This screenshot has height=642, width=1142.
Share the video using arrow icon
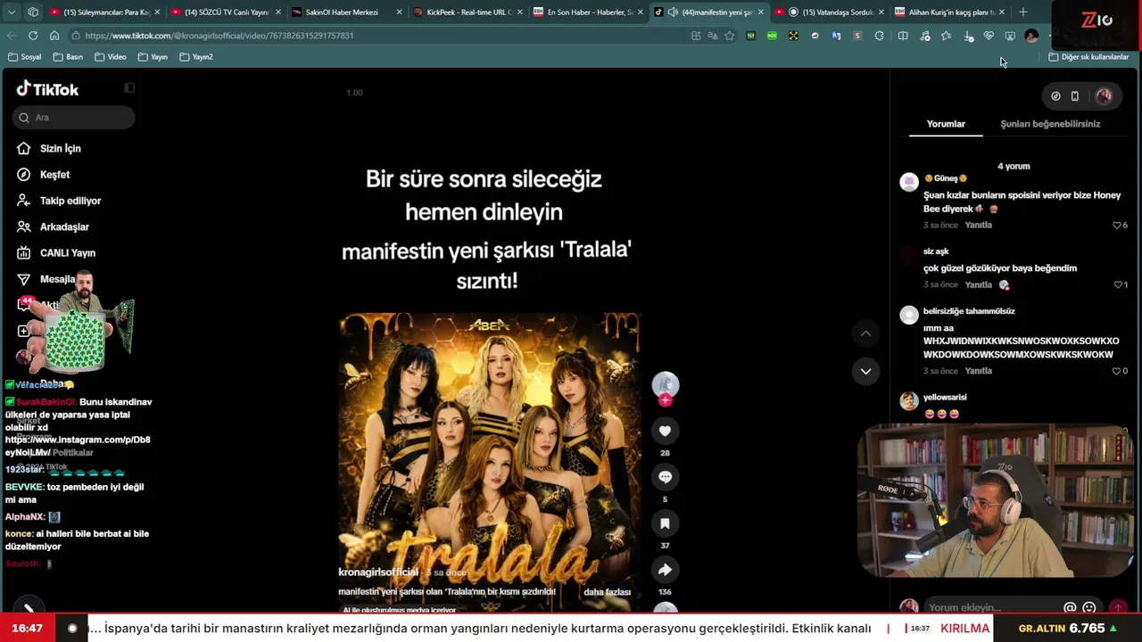[665, 570]
